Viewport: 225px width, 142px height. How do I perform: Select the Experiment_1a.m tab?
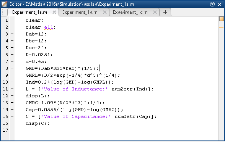[29, 12]
